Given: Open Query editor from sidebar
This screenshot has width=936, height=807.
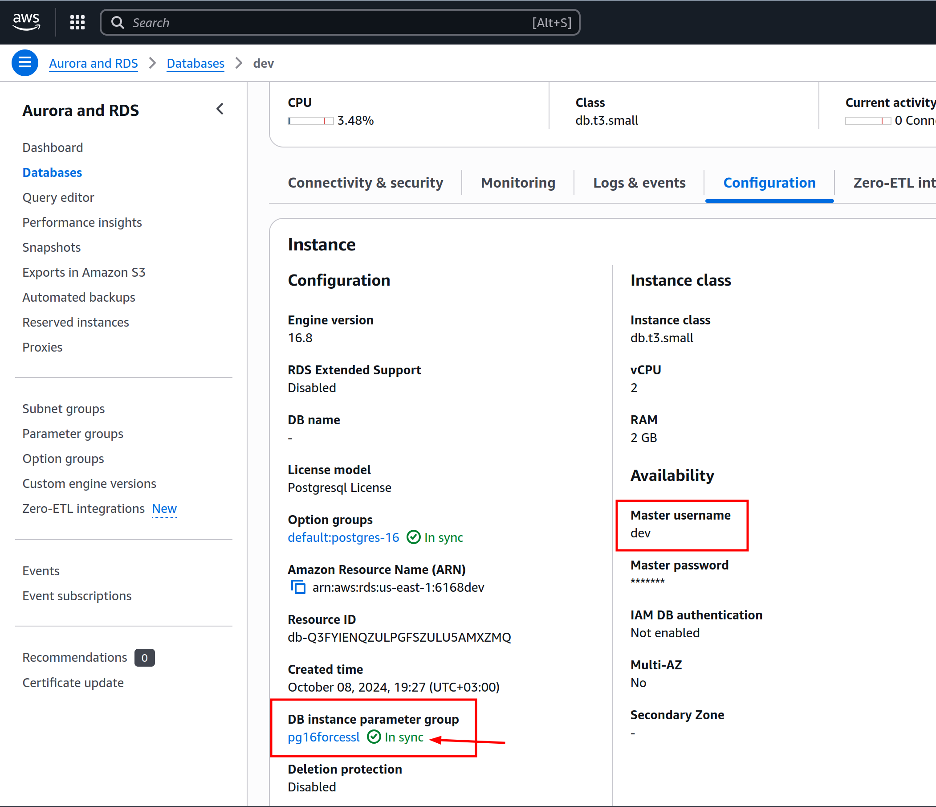Looking at the screenshot, I should point(58,197).
